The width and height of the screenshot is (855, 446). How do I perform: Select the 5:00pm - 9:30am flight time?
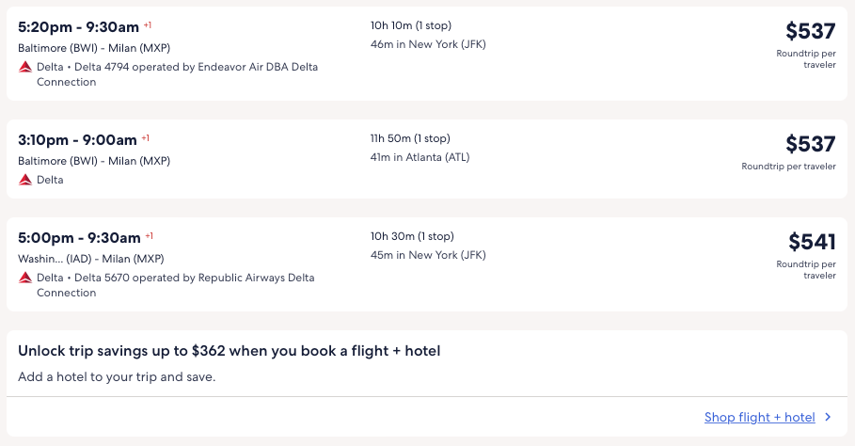pos(79,237)
